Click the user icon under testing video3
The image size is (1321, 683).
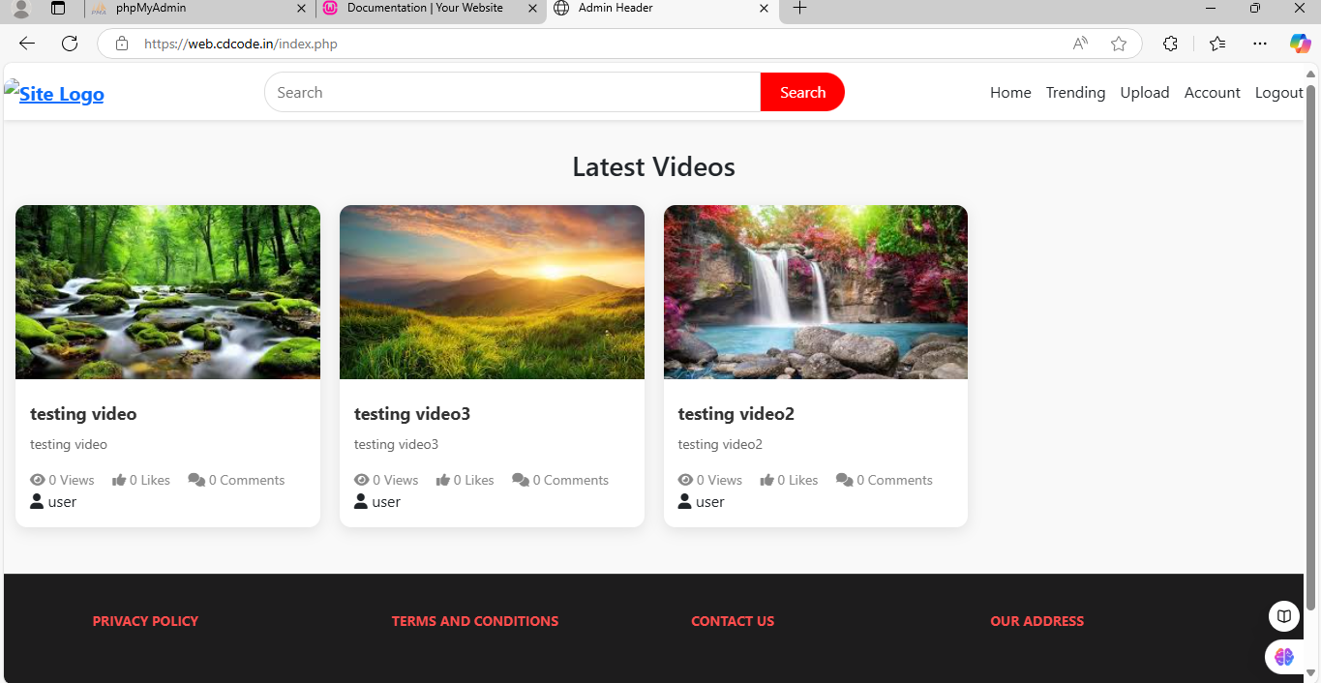point(361,501)
